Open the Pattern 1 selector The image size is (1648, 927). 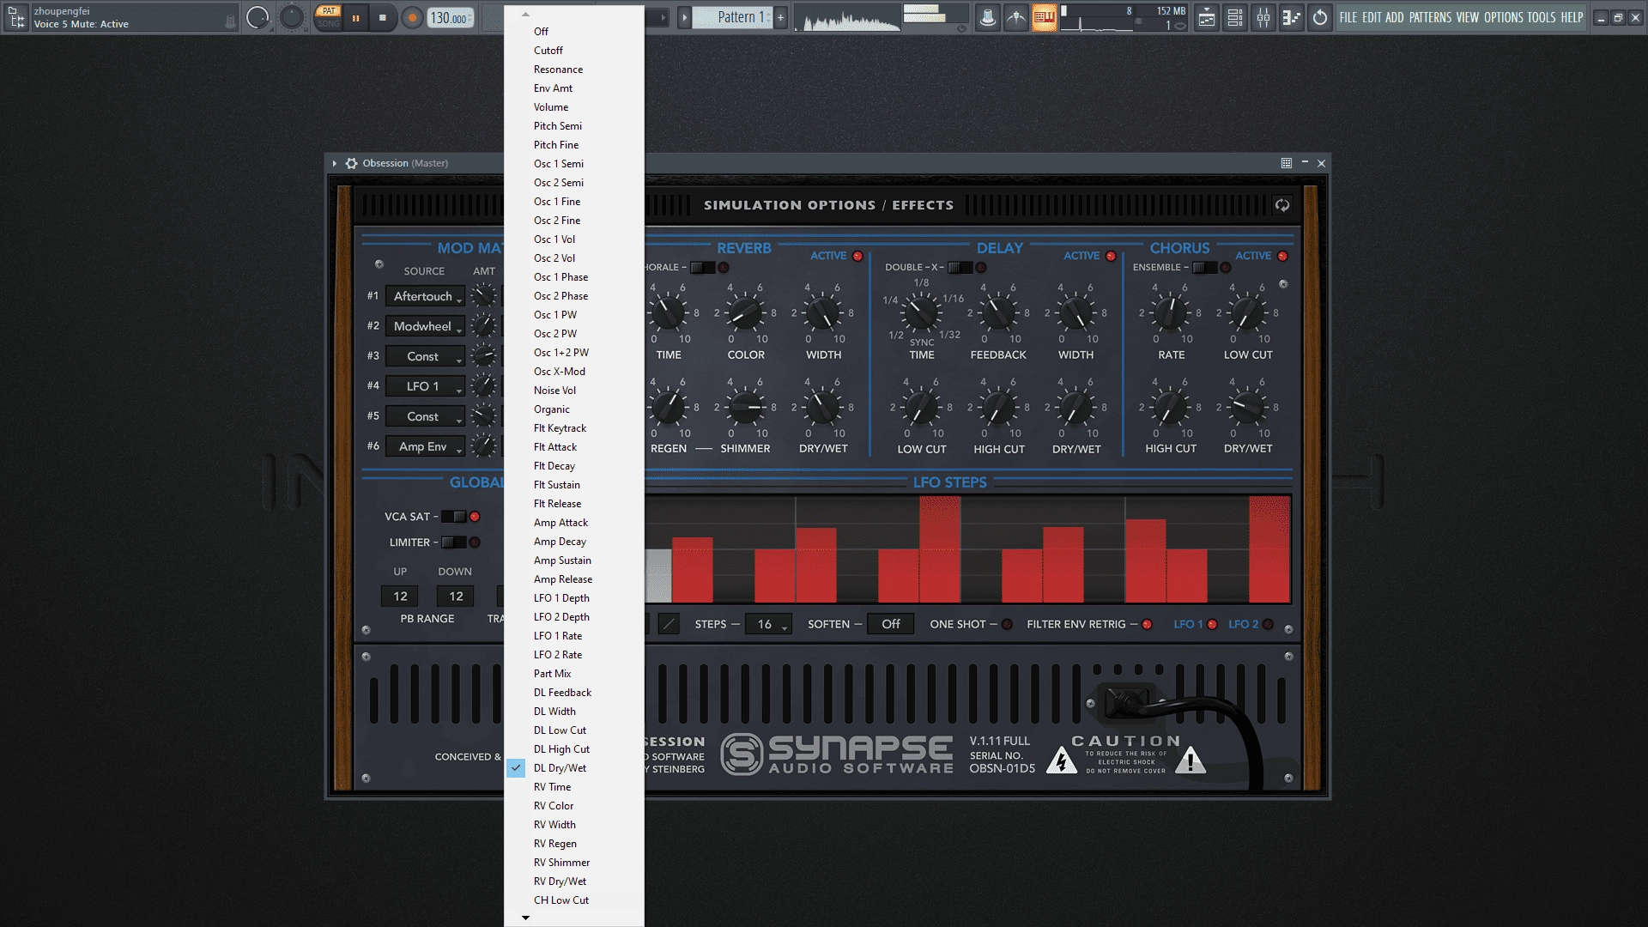click(x=734, y=17)
